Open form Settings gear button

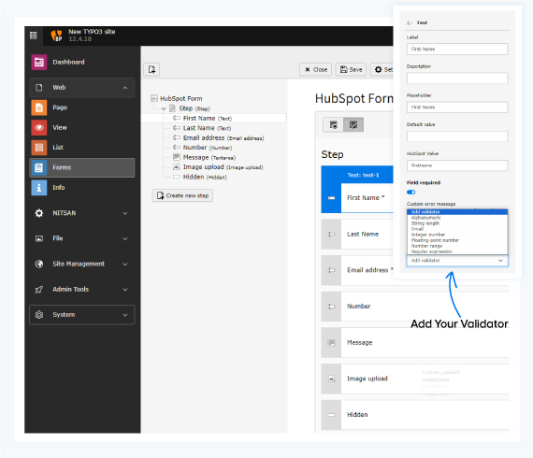pyautogui.click(x=382, y=70)
